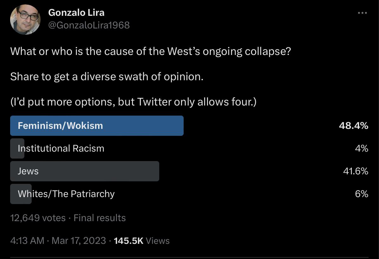Open the 4:13 AM timestamp link

(x=27, y=241)
